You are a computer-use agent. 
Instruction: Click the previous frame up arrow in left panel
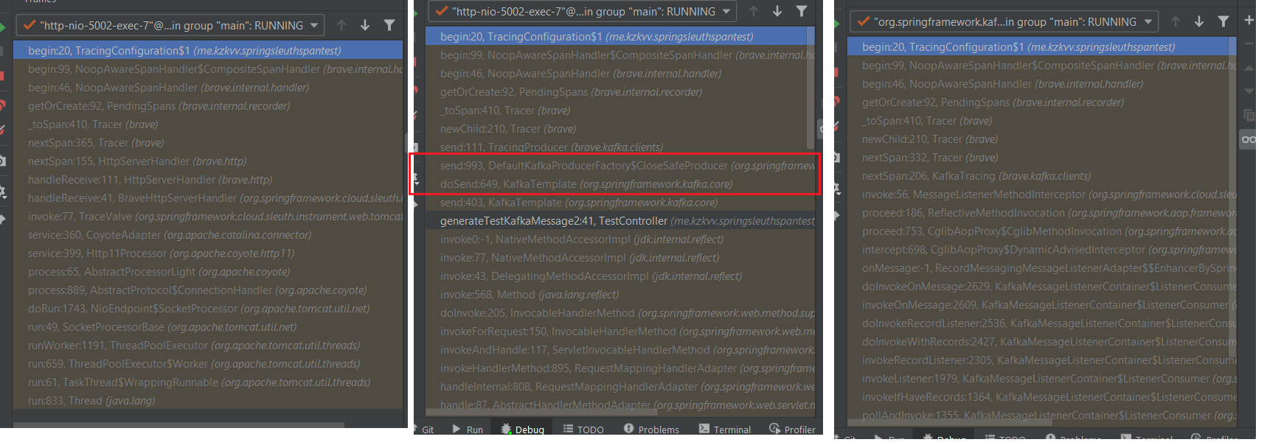(341, 25)
